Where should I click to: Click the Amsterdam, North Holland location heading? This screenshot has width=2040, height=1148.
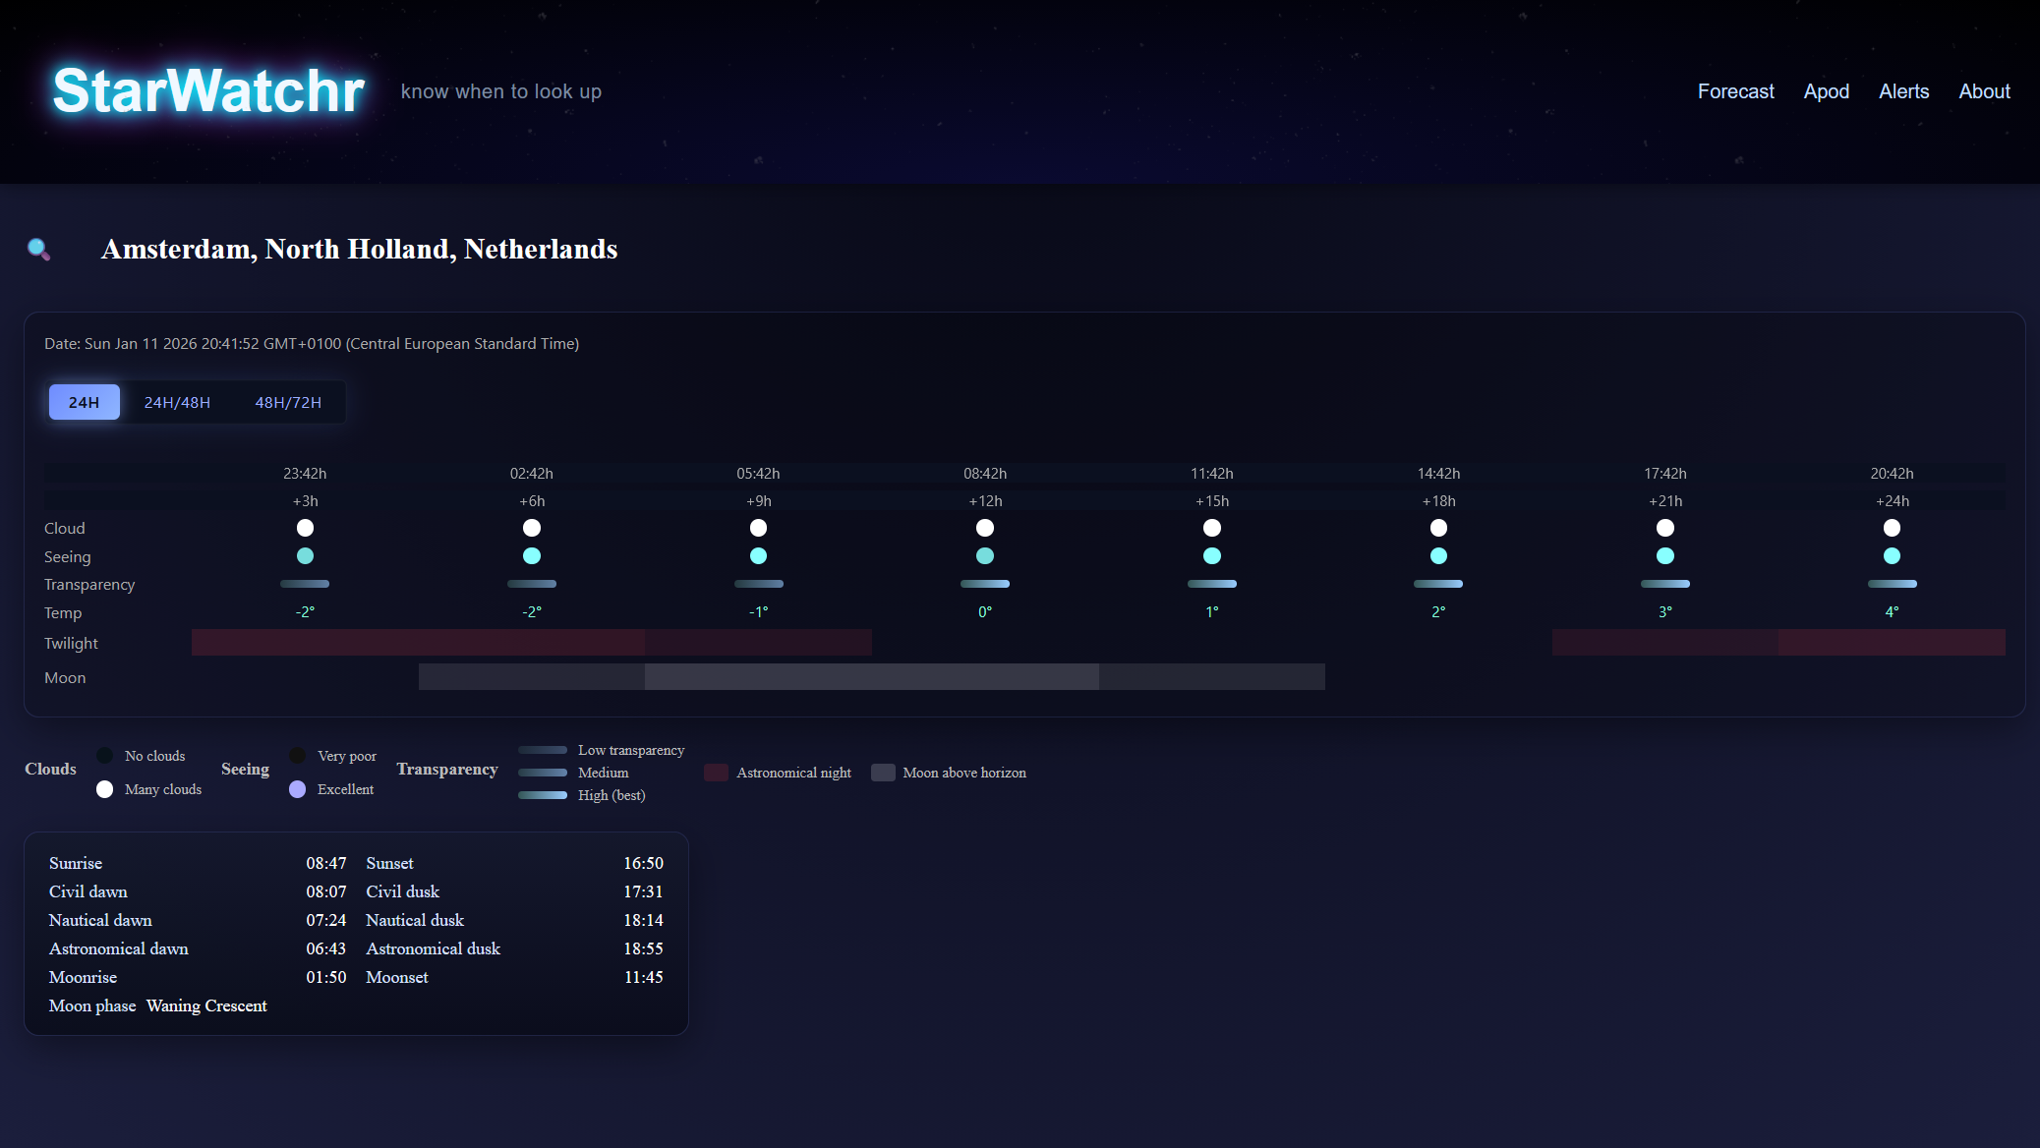click(359, 249)
